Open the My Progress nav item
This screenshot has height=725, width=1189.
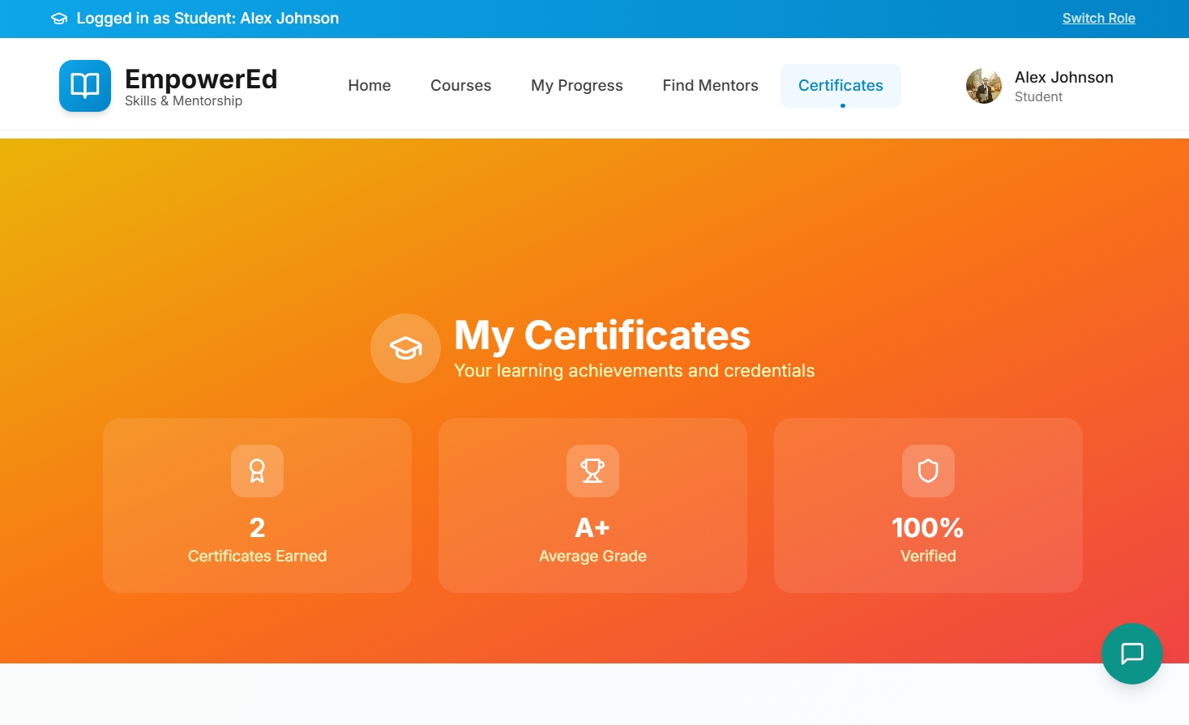tap(577, 86)
